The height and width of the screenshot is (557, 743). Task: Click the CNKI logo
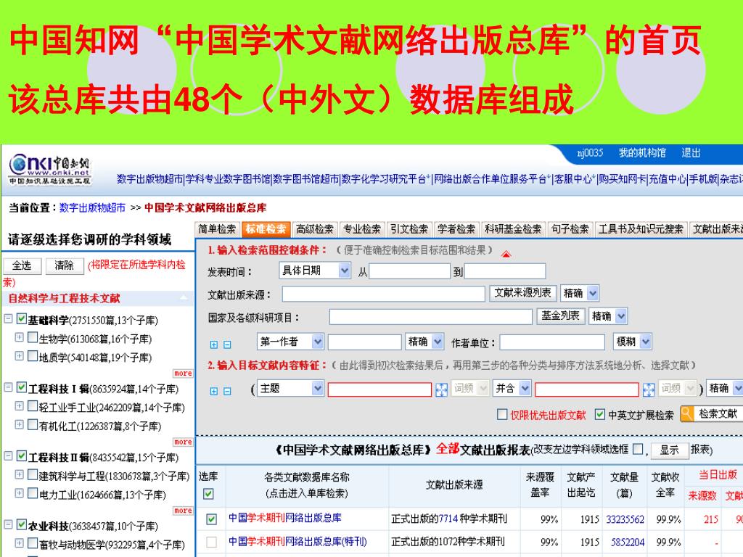tap(50, 170)
